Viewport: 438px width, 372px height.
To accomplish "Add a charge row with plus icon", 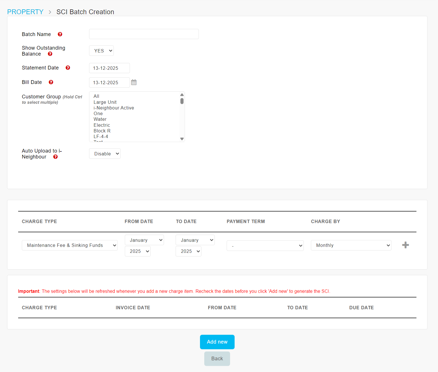I will (x=405, y=245).
